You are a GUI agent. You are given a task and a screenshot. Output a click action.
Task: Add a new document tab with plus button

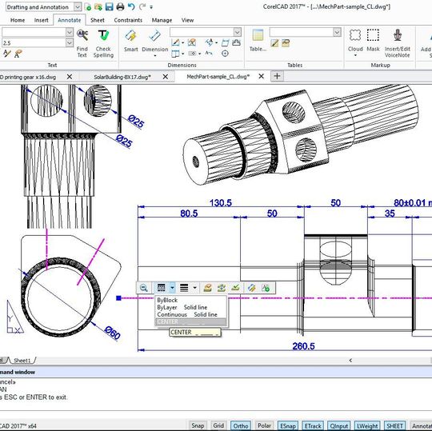[x=277, y=76]
